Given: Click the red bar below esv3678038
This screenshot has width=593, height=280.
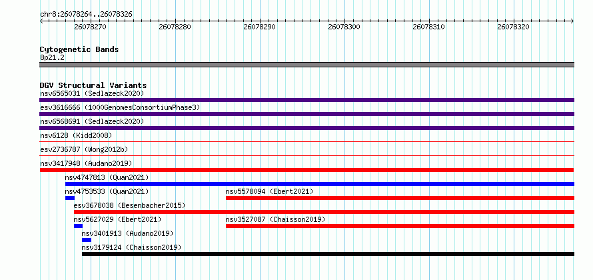Looking at the screenshot, I should click(x=324, y=212).
